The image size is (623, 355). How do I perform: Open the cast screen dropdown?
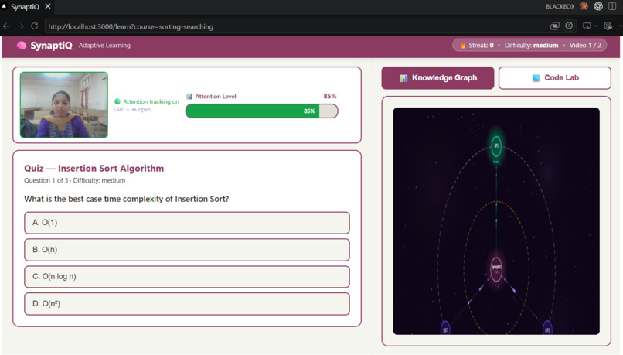(x=590, y=26)
